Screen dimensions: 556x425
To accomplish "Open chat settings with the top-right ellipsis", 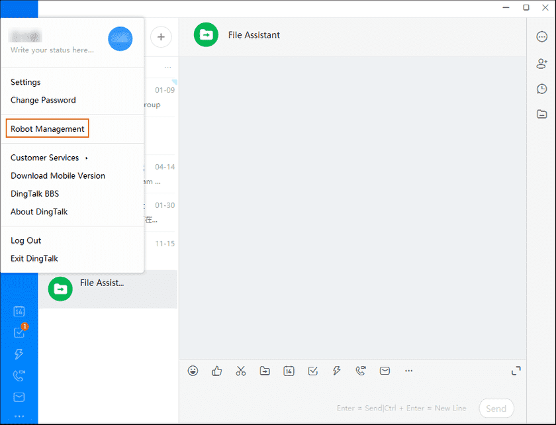I will [541, 37].
